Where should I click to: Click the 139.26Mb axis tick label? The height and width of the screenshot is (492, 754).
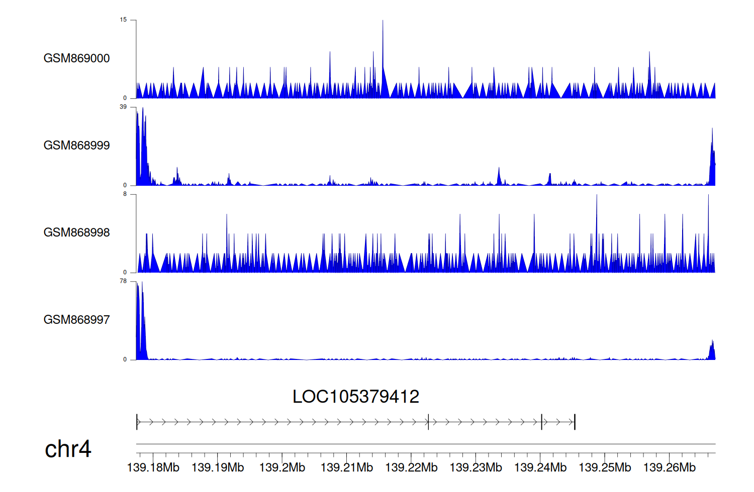coord(670,467)
